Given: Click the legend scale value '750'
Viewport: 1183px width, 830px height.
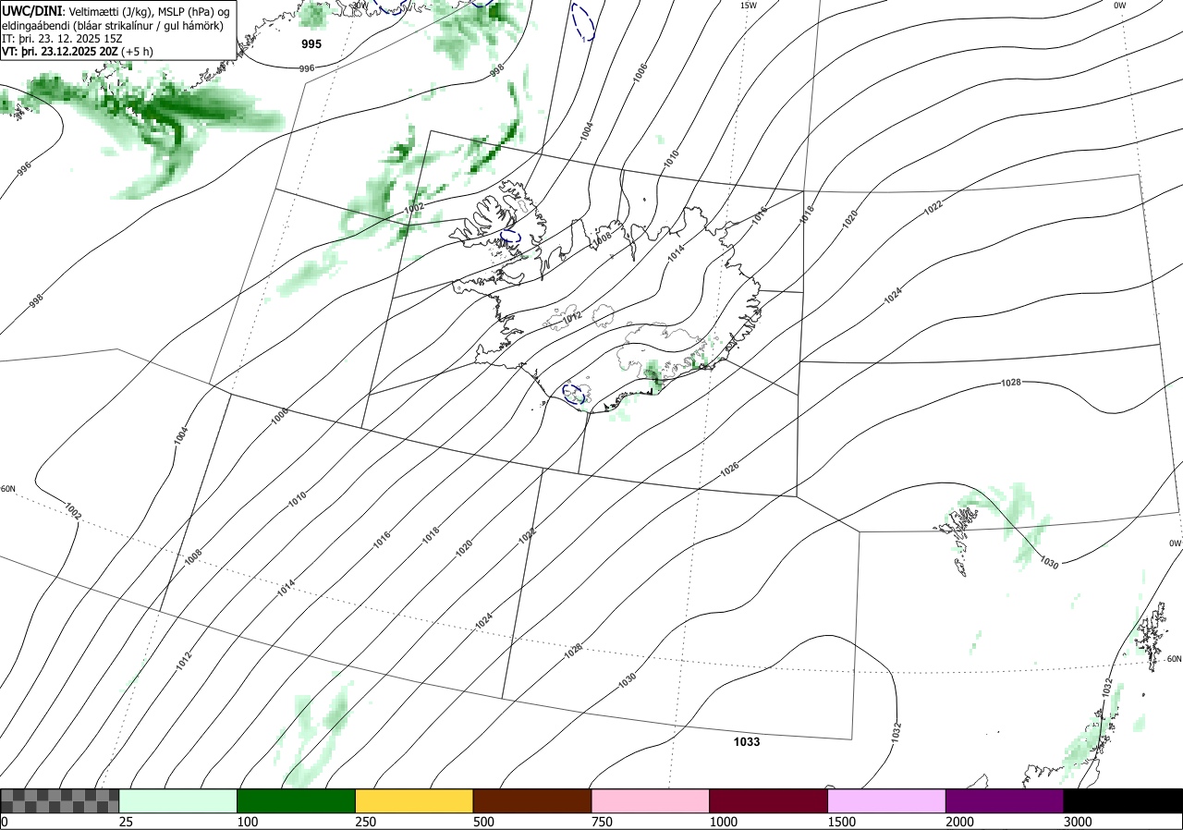Looking at the screenshot, I should click(x=602, y=822).
